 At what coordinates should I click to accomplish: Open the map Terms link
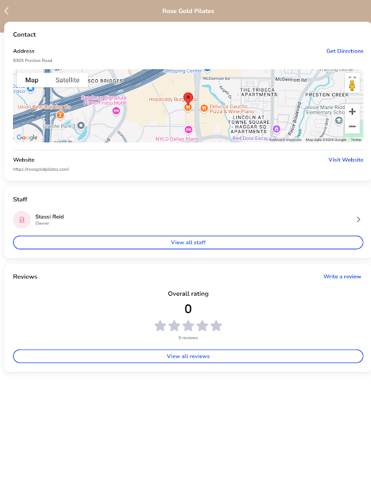(x=356, y=140)
